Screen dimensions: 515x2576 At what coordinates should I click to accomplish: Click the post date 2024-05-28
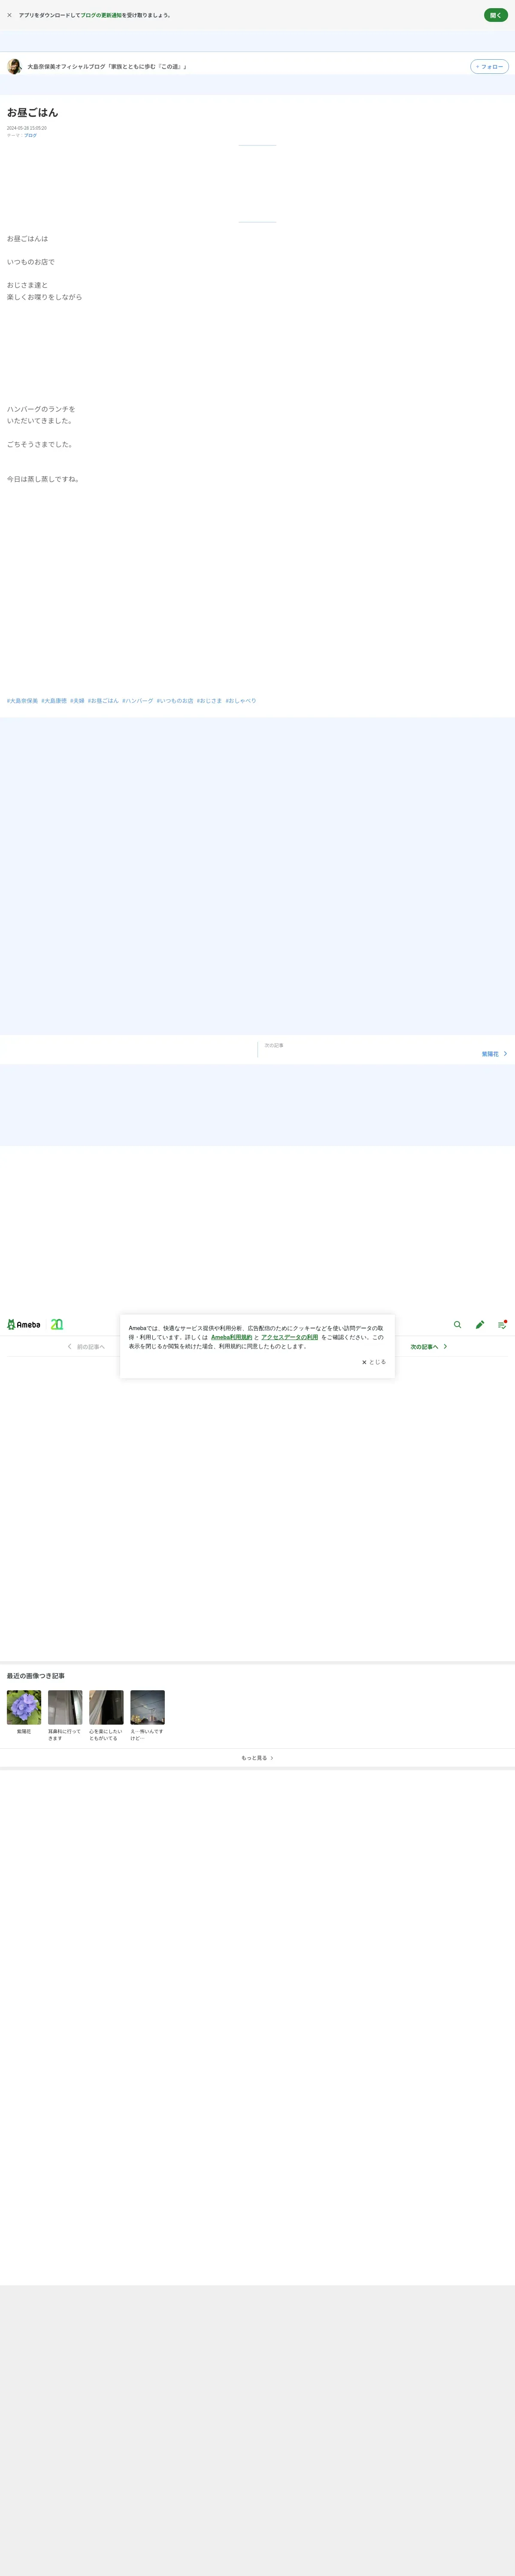27,128
